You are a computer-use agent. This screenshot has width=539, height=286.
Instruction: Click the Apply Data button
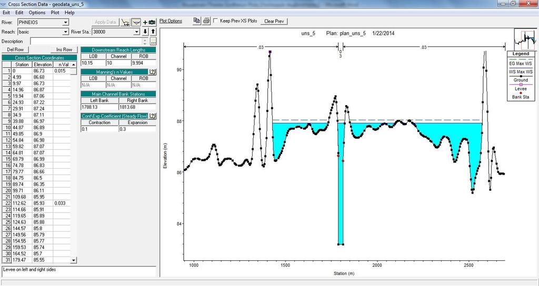pyautogui.click(x=105, y=22)
